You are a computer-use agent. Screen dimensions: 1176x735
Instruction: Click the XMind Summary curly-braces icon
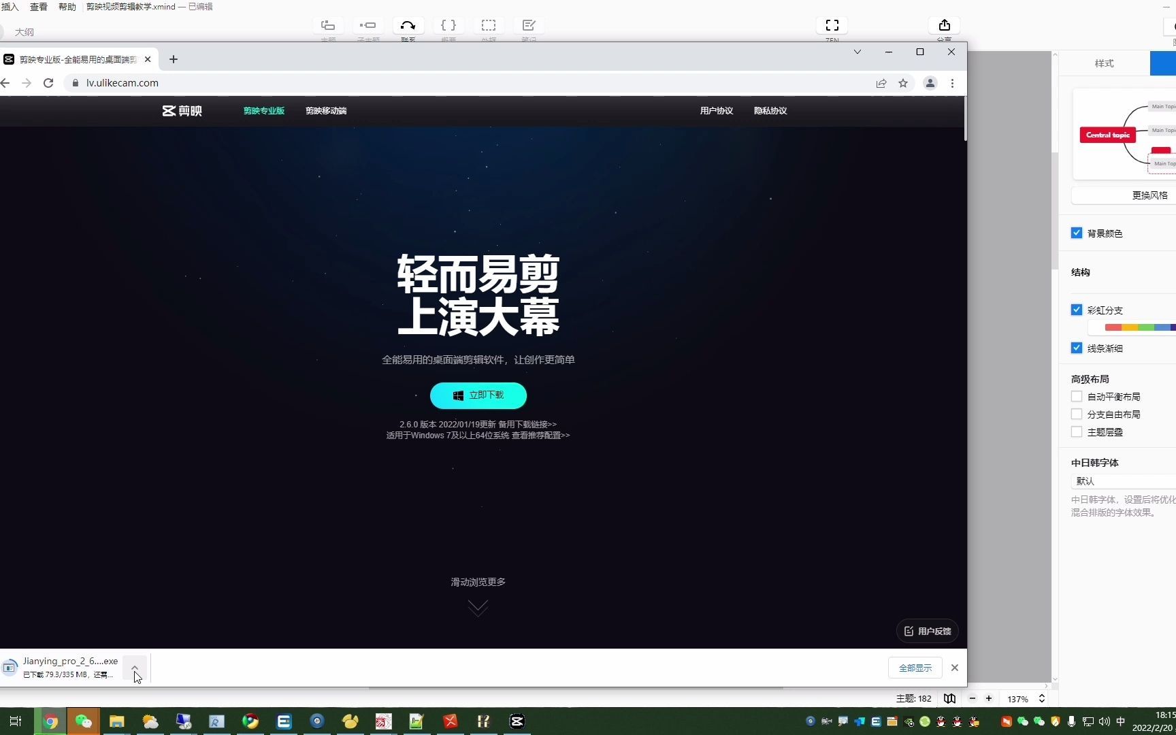pos(448,25)
